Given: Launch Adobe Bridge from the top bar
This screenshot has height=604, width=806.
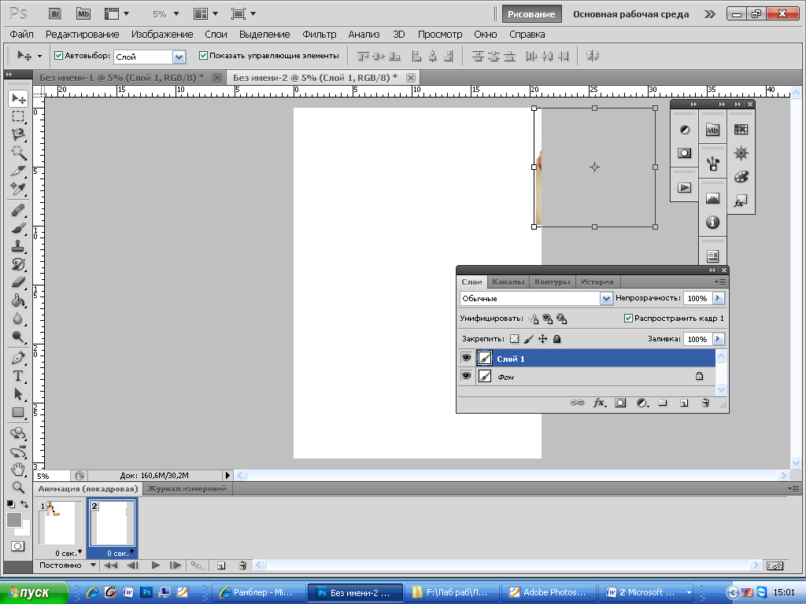Looking at the screenshot, I should pyautogui.click(x=55, y=14).
